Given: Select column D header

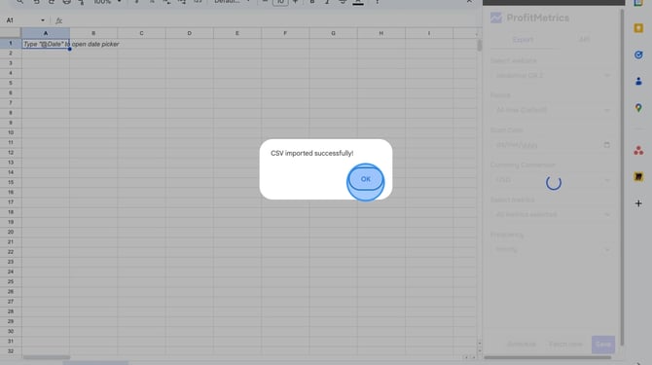Looking at the screenshot, I should 189,33.
